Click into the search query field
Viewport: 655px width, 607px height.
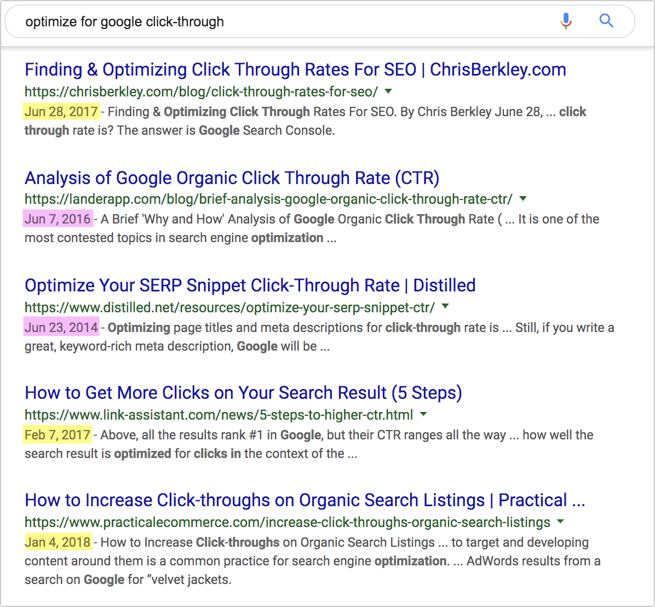(274, 22)
